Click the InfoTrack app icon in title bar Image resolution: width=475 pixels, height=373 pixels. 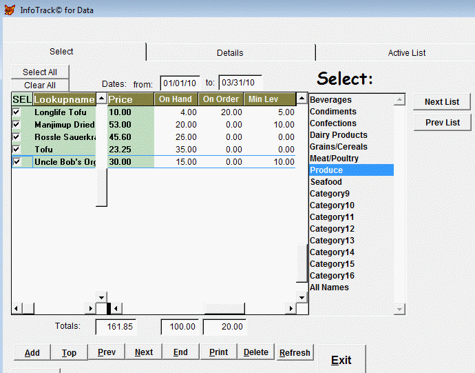[9, 10]
